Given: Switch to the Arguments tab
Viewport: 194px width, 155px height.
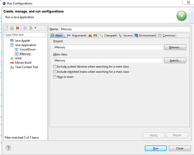Looking at the screenshot, I should (77, 35).
